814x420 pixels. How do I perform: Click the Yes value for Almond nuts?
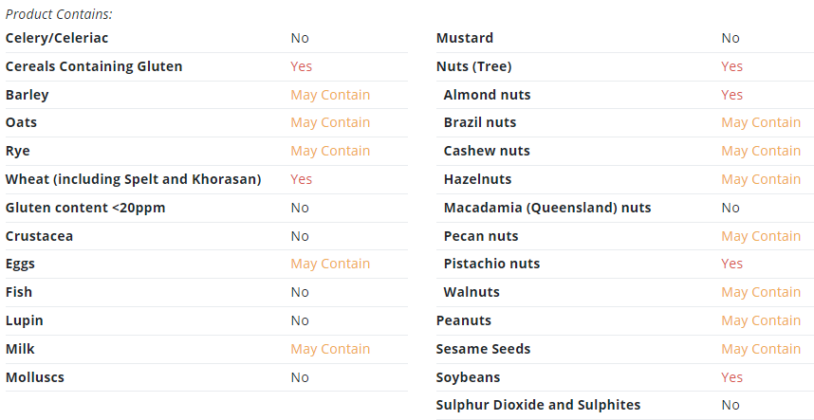click(732, 95)
